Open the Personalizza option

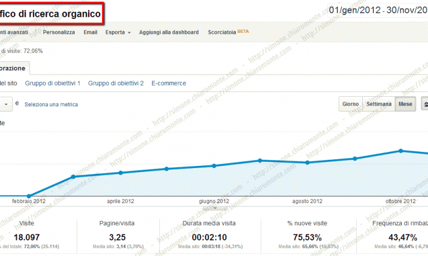tap(59, 32)
